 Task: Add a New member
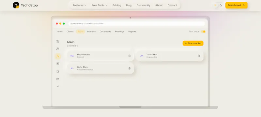(x=193, y=43)
